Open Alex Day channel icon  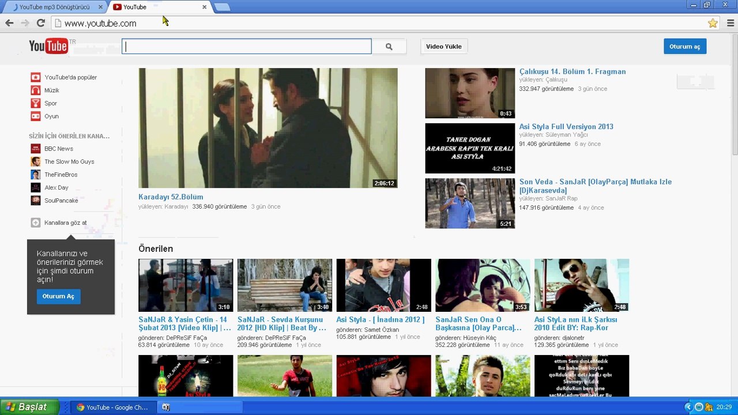pyautogui.click(x=35, y=187)
